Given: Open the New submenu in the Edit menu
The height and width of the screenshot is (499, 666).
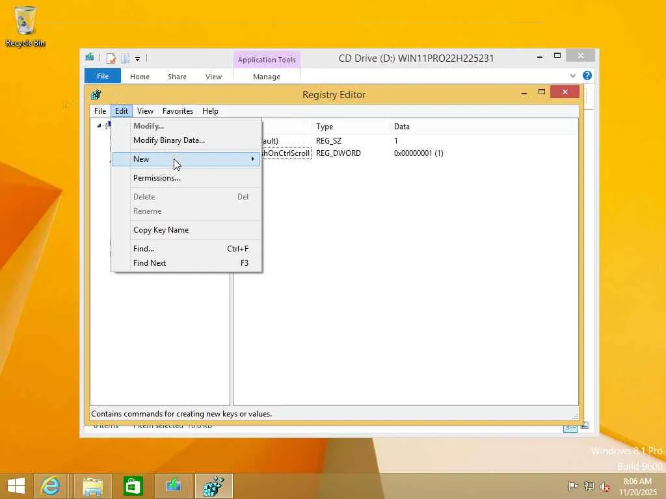Looking at the screenshot, I should (187, 159).
